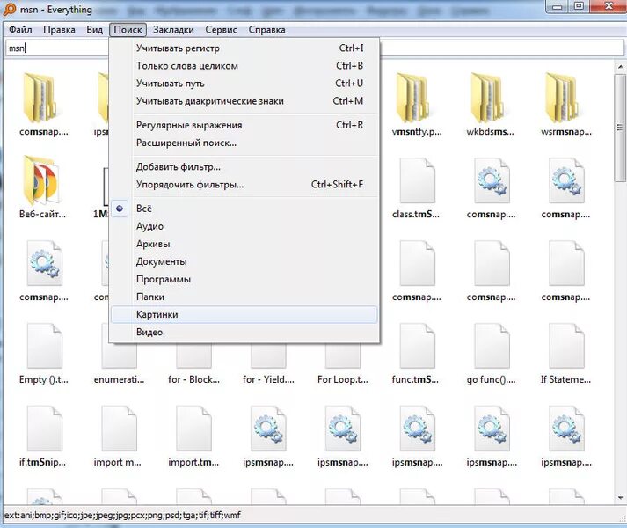Click the Everything magnifier icon in title bar
Viewport: 627px width, 528px height.
pyautogui.click(x=9, y=9)
